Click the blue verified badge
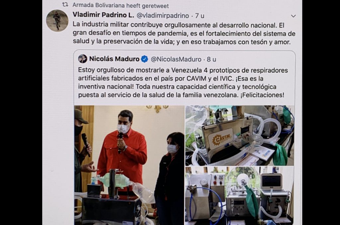 [145, 59]
